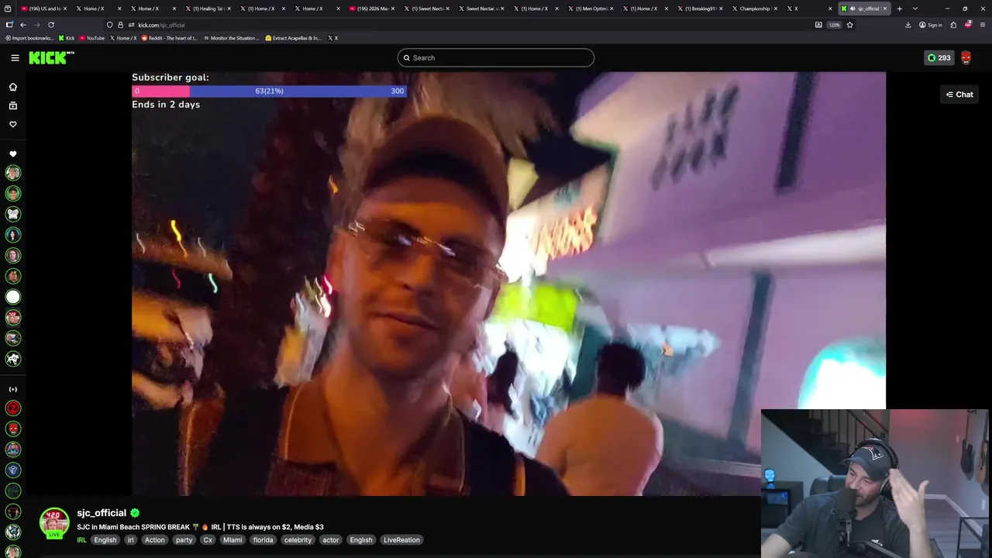Open the browser downloads icon
992x558 pixels.
coord(908,25)
